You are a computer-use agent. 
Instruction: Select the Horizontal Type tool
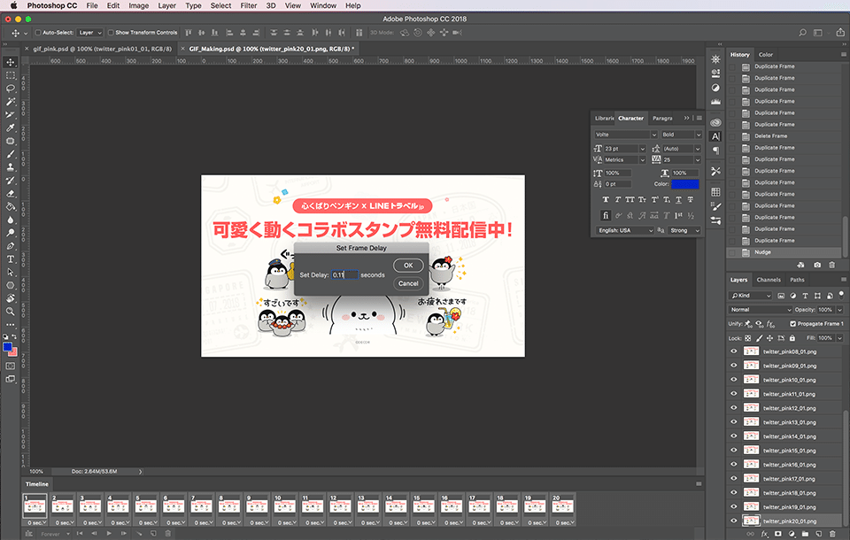point(11,259)
